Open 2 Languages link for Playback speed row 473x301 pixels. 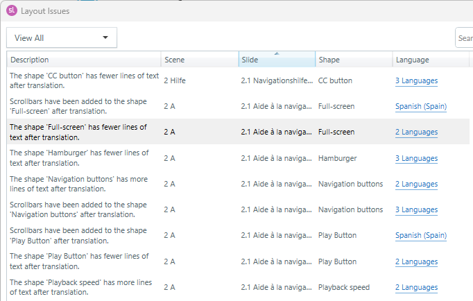pyautogui.click(x=416, y=287)
